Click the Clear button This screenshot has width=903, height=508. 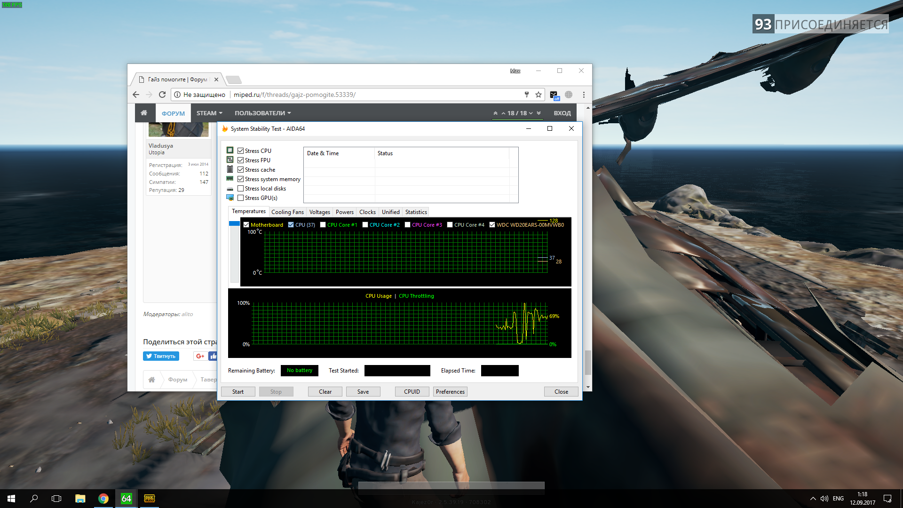[325, 392]
